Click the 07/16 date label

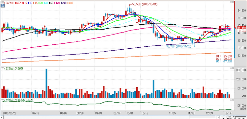(36, 113)
